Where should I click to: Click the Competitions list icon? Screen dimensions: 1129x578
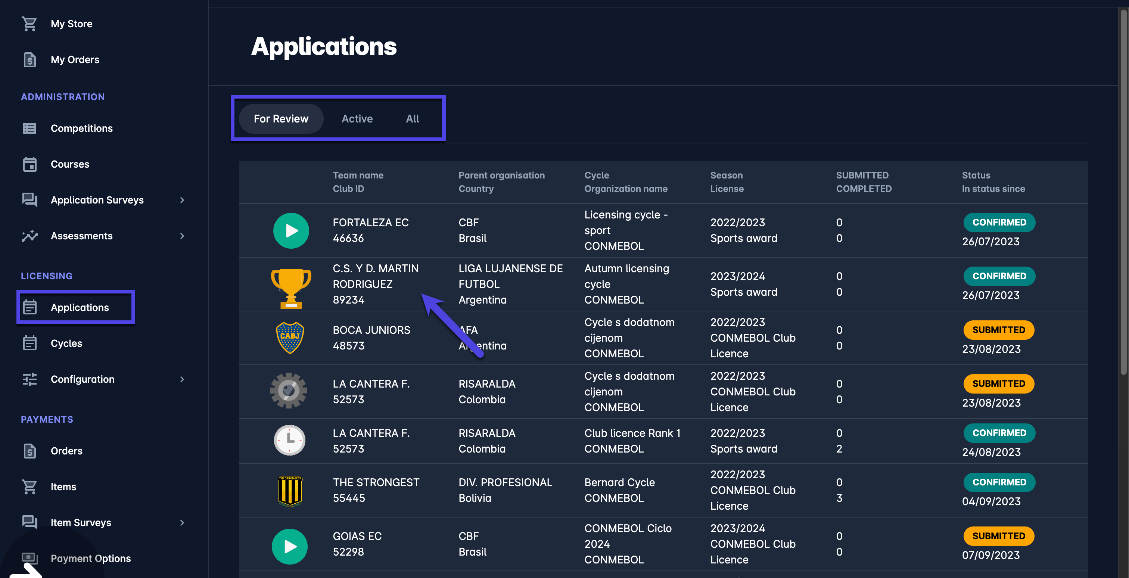[x=29, y=128]
